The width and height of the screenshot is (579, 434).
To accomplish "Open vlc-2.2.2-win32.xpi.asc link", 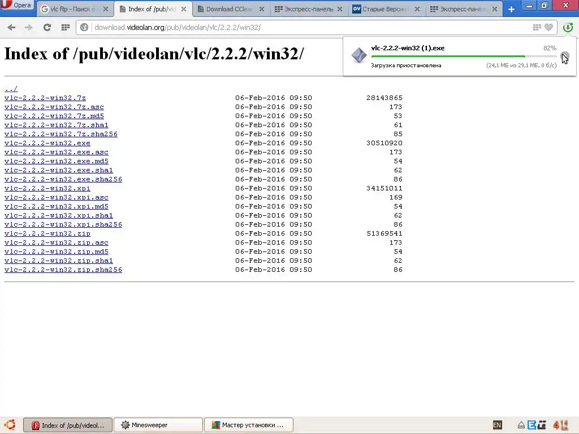I will pyautogui.click(x=57, y=197).
